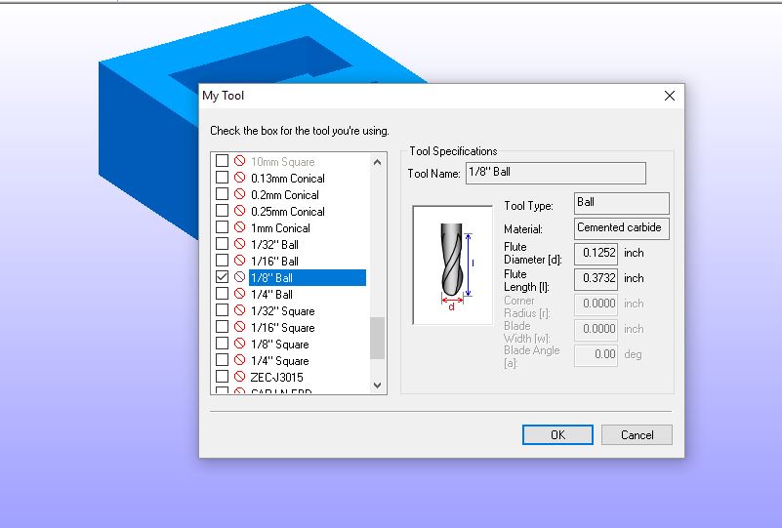Click the Flute Diameter value field
This screenshot has width=782, height=528.
(596, 254)
